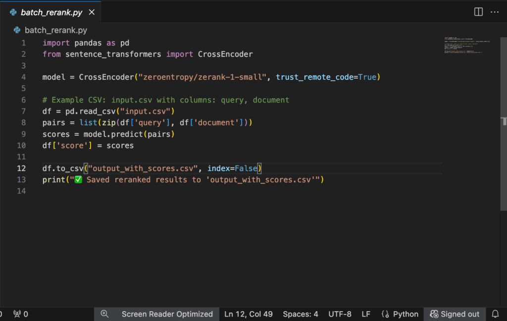Click the '# Example CSV' comment line
Screen dimensions: 507x321
click(x=166, y=100)
